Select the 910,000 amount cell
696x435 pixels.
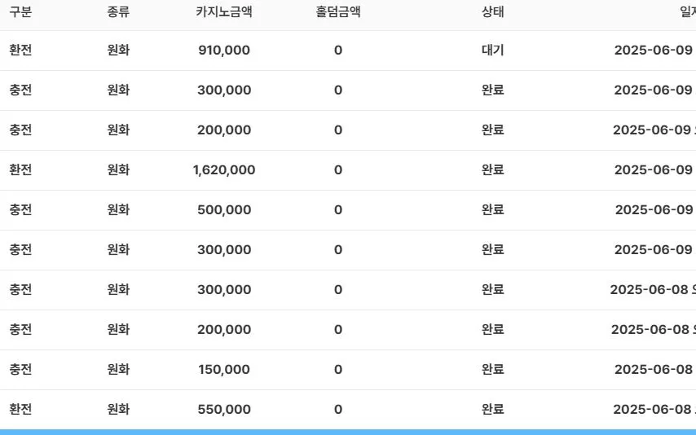coord(224,51)
